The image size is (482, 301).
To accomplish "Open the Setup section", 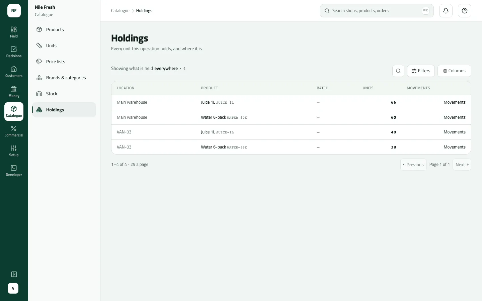I will tap(14, 151).
